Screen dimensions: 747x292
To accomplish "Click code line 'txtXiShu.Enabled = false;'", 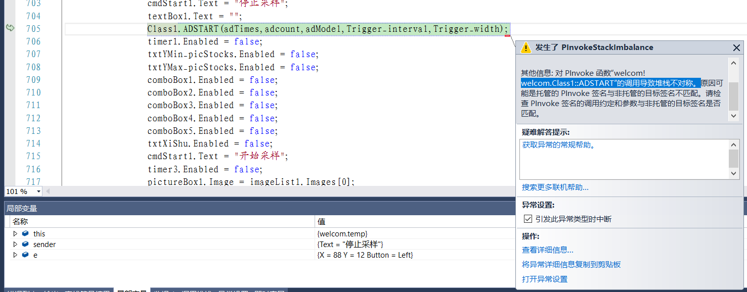I will (210, 143).
